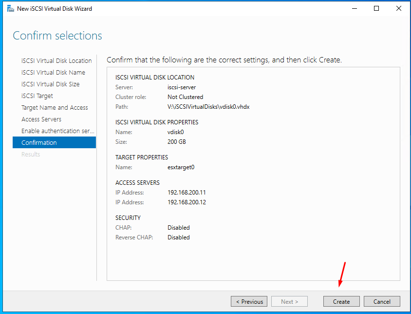Select the highlighted Confirmation step
The height and width of the screenshot is (314, 411).
(39, 143)
